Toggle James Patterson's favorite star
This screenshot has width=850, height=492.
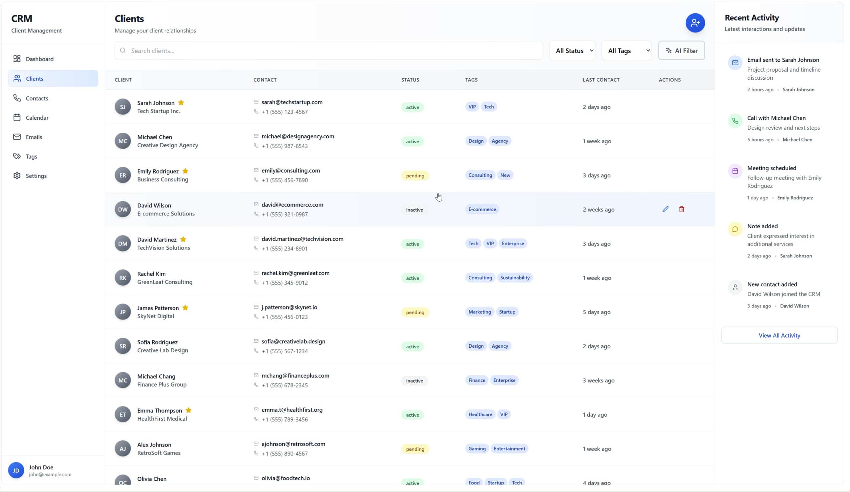click(185, 307)
